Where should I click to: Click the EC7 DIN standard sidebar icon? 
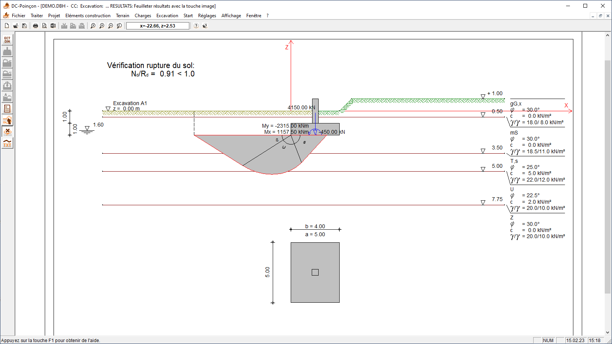tap(7, 40)
